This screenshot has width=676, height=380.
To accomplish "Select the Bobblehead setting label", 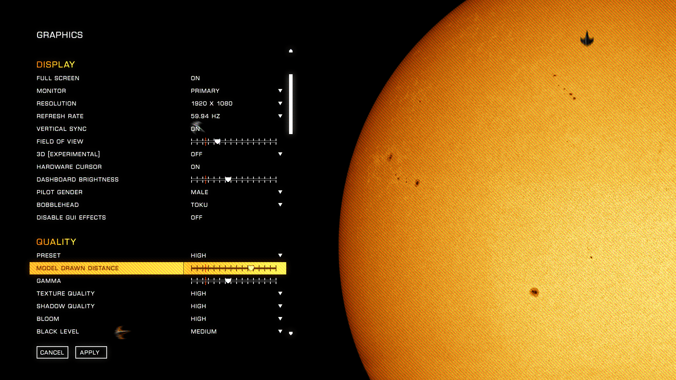I will 58,205.
